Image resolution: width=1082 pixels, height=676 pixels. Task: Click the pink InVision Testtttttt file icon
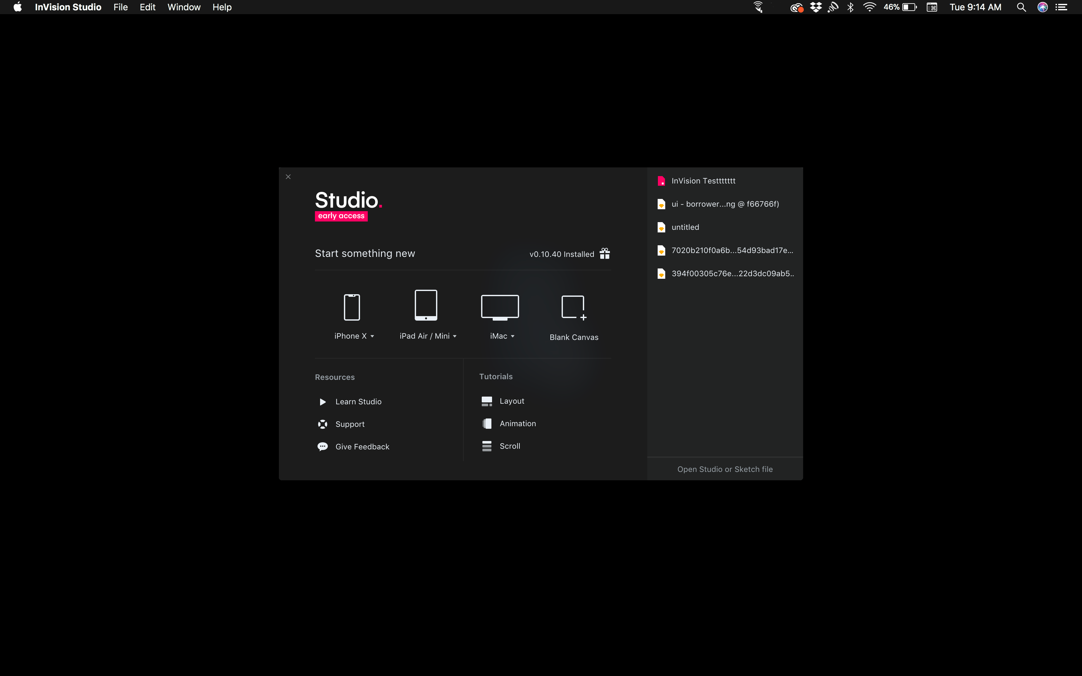[661, 181]
